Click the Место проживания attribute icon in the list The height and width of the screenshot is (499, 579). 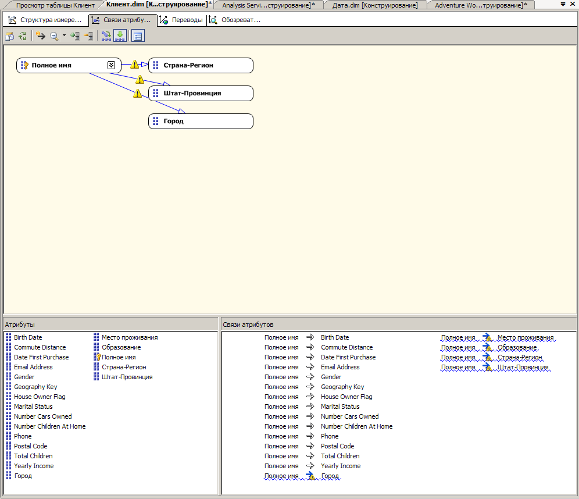[x=96, y=337]
